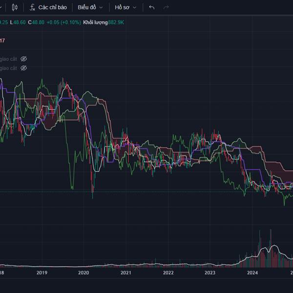Expand the Hồ sơ dropdown
The height and width of the screenshot is (293, 293).
[126, 7]
